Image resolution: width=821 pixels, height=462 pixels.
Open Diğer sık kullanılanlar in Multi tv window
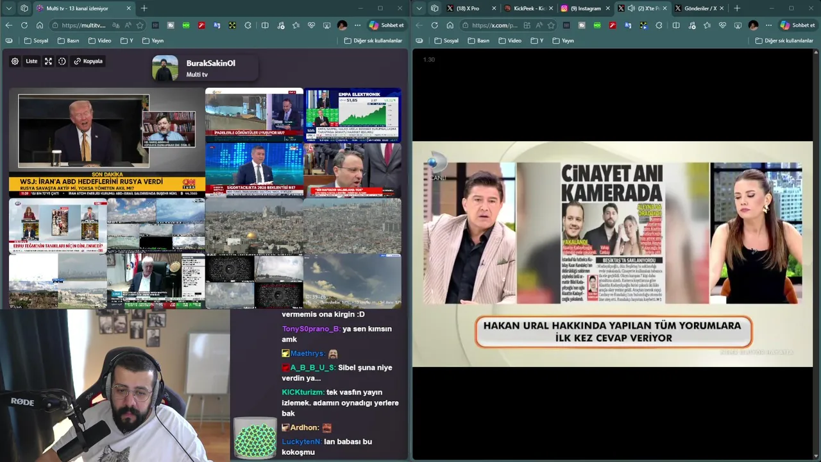tap(373, 40)
